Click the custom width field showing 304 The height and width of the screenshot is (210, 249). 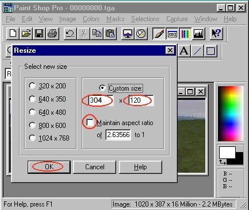pyautogui.click(x=101, y=100)
